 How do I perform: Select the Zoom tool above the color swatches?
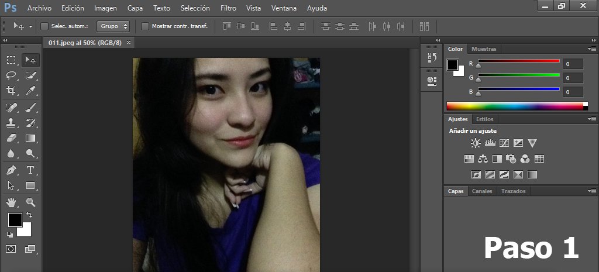coord(30,202)
